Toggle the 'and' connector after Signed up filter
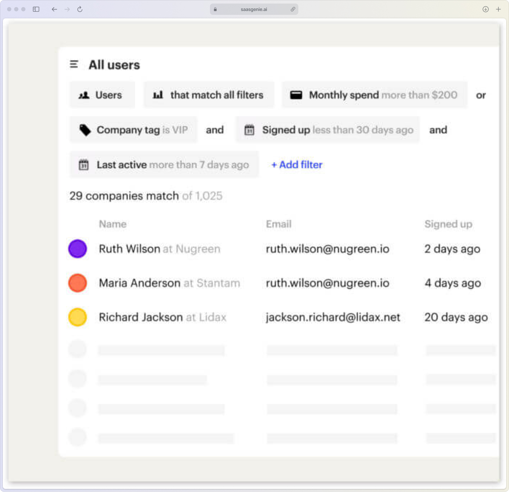Image resolution: width=509 pixels, height=492 pixels. [x=438, y=130]
